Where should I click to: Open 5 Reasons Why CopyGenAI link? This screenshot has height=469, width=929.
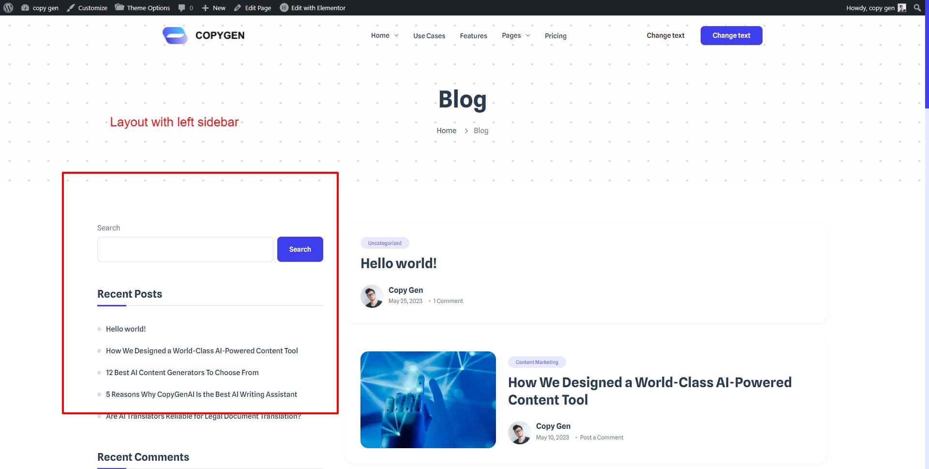[x=201, y=394]
